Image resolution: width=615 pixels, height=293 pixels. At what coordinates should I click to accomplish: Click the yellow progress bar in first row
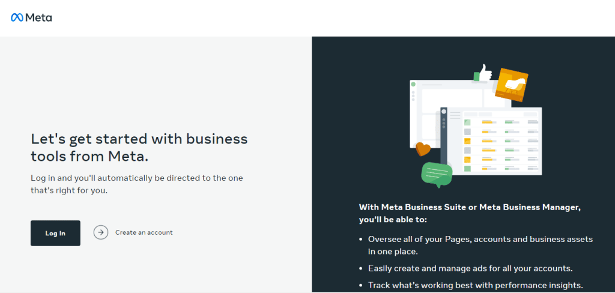487,122
